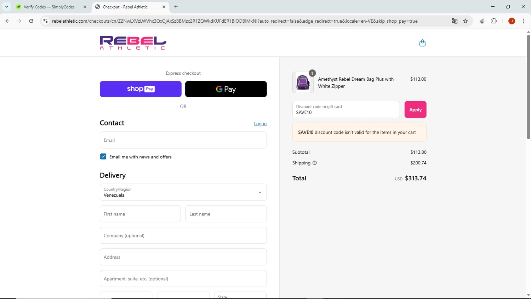Open the tab search dropdown arrow
531x299 pixels.
click(6, 7)
